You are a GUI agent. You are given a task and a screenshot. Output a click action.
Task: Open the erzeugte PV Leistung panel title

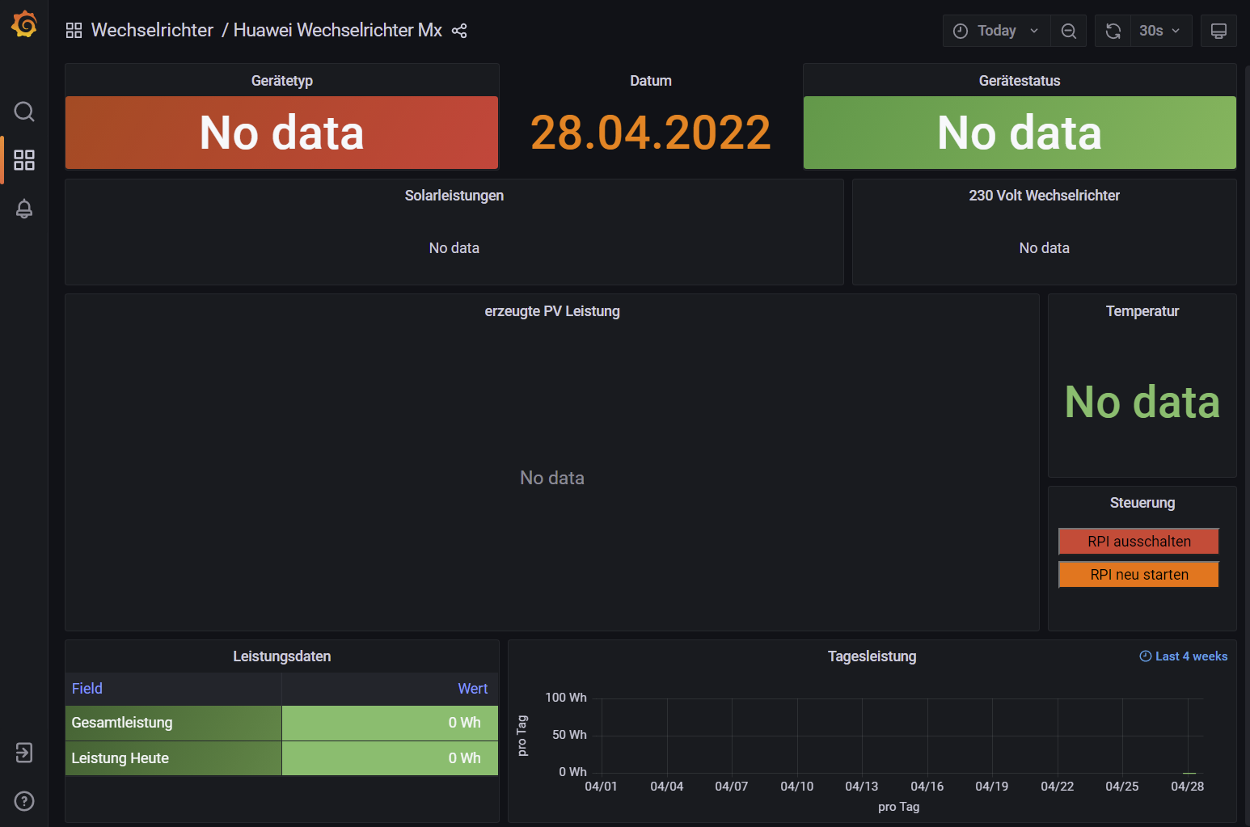pyautogui.click(x=552, y=311)
